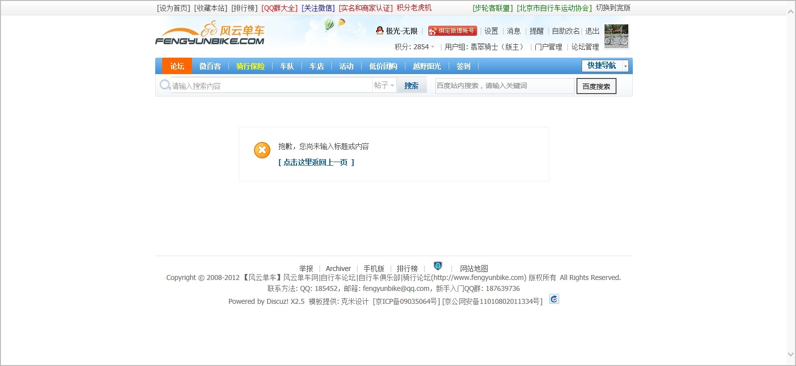The height and width of the screenshot is (366, 796).
Task: Click the magnifier icon in search box
Action: [165, 85]
